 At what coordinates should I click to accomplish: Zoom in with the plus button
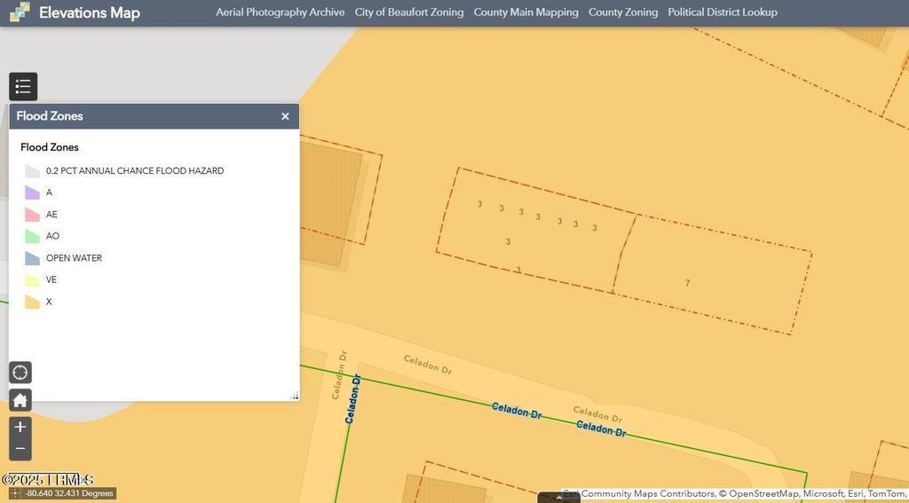pos(20,428)
